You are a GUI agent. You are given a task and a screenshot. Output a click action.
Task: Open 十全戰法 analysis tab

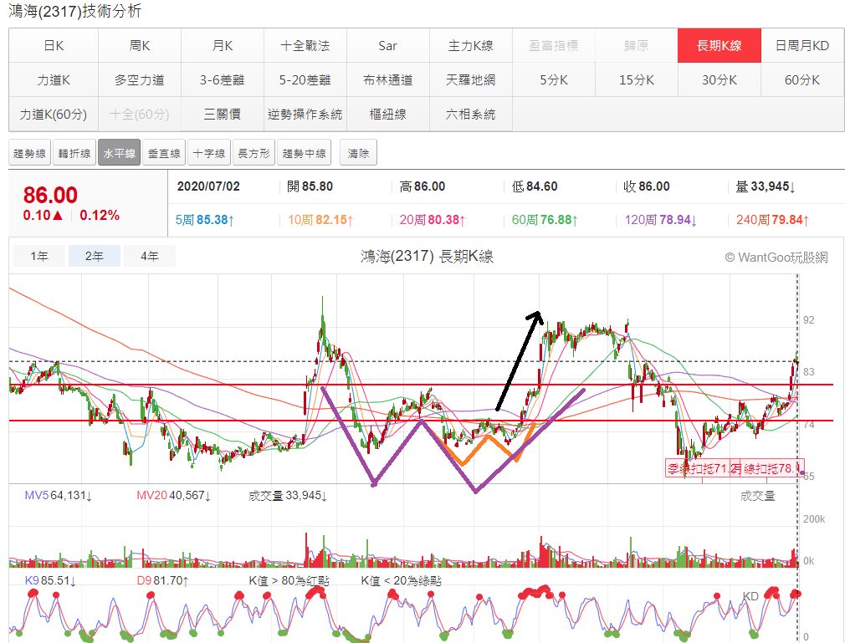pos(305,46)
